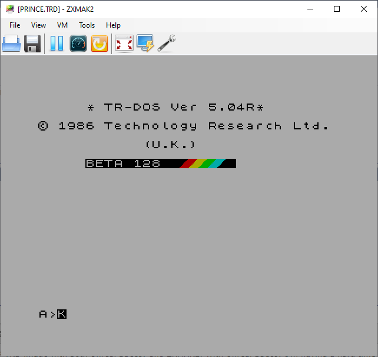378x357 pixels.
Task: Click the rainbow stripes on the BETA banner
Action: (x=203, y=164)
